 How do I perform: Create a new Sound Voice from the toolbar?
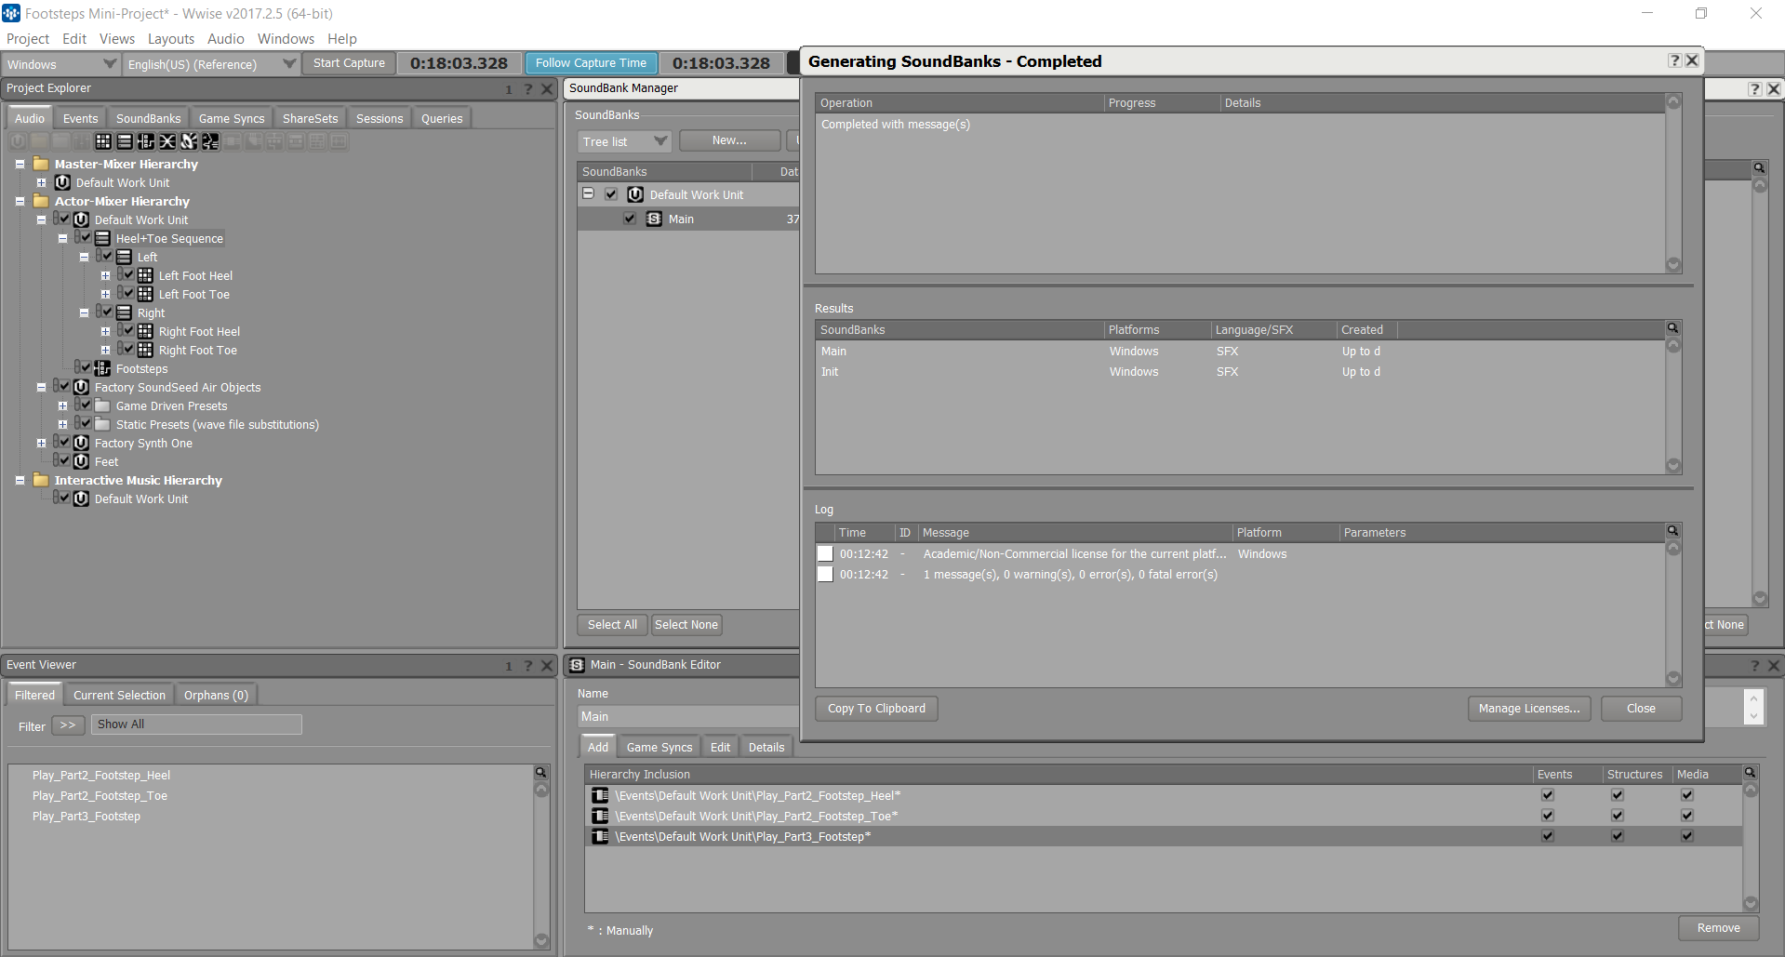210,141
